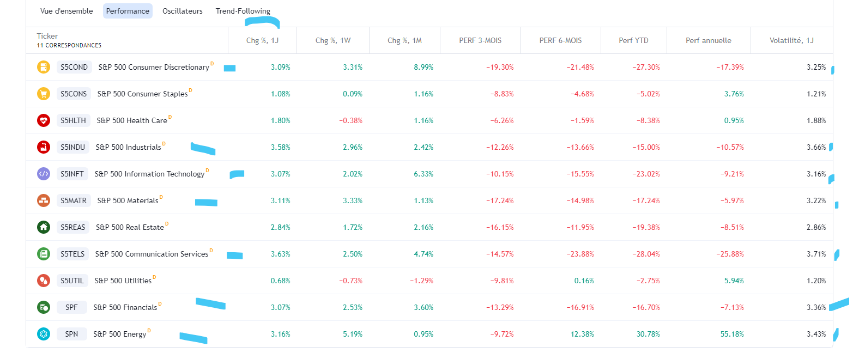Sort by Perf YTD column
Viewport: 853px width, 353px height.
tap(633, 40)
